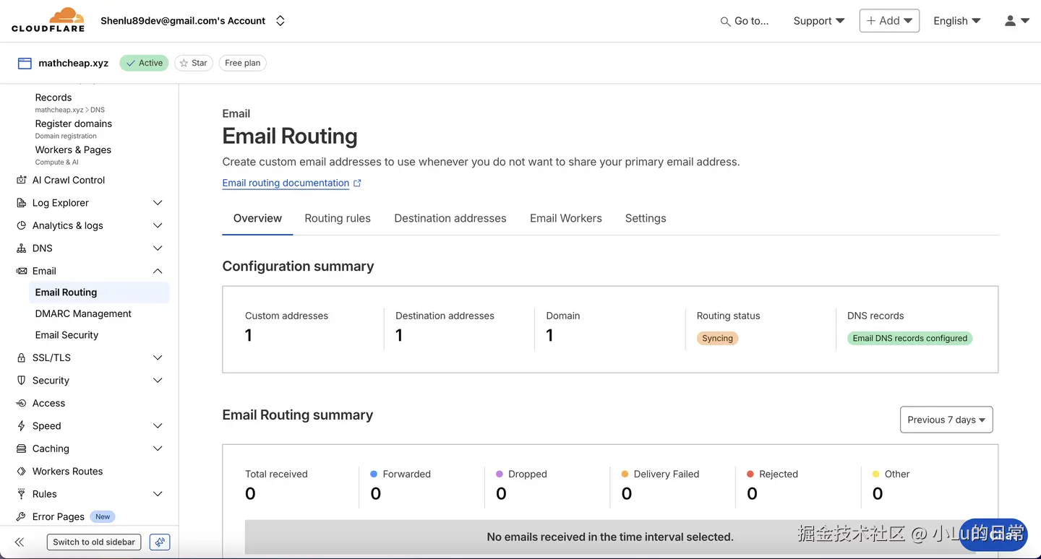Open the English language dropdown
The height and width of the screenshot is (559, 1041).
[x=956, y=21]
